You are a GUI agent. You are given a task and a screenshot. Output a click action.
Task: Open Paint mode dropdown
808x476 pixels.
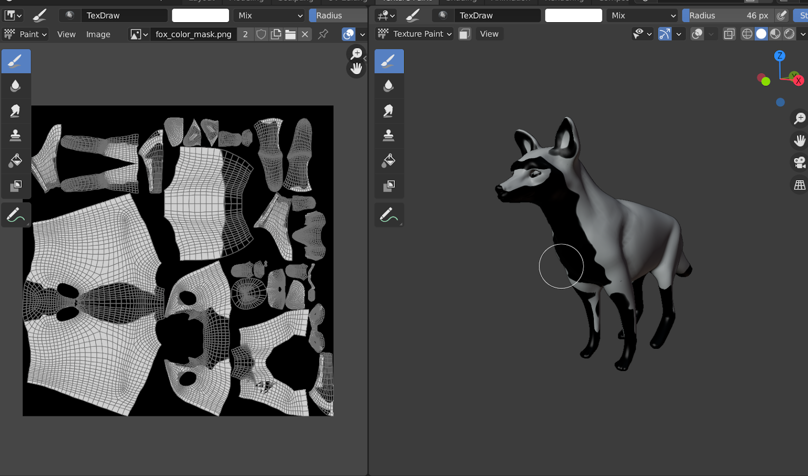(x=25, y=34)
